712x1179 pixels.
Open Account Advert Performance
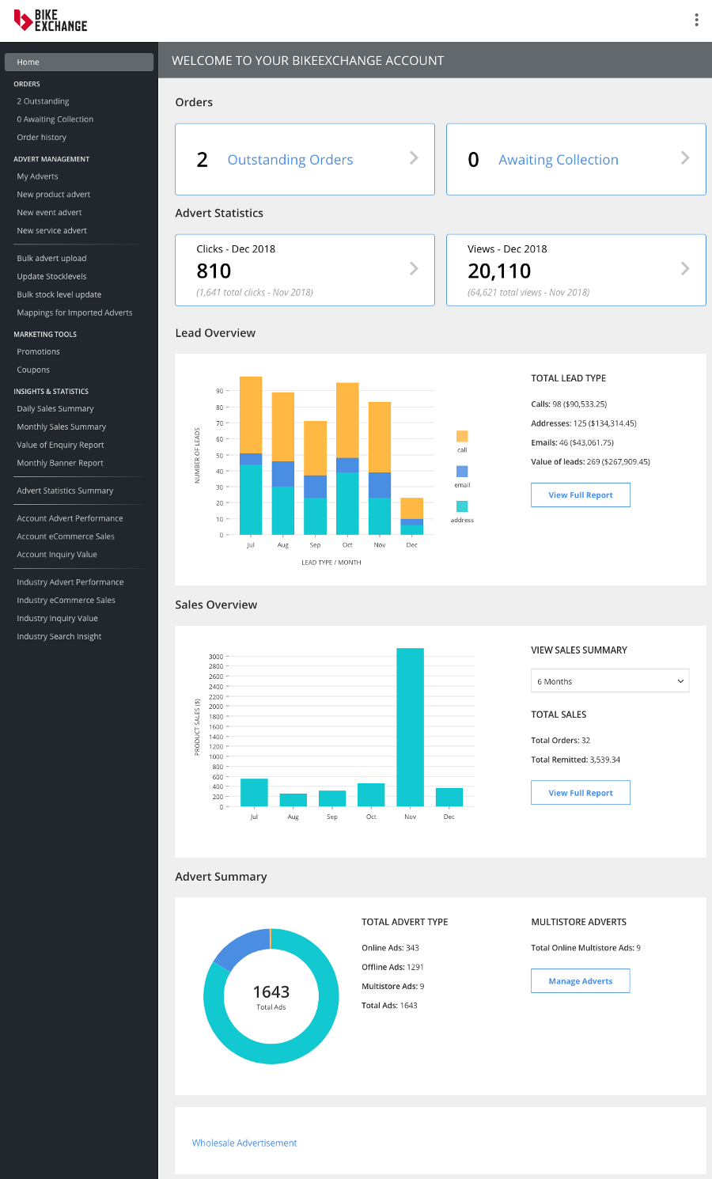point(70,519)
